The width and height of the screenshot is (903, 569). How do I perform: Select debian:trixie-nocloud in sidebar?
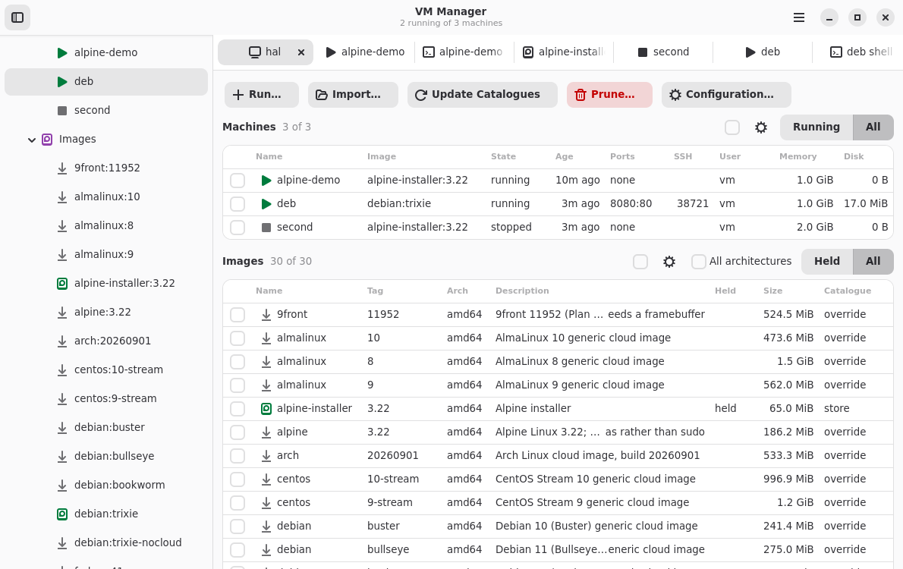click(106, 542)
